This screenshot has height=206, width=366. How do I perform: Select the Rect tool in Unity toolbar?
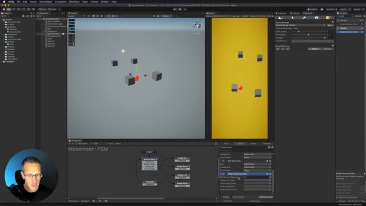(23, 9)
